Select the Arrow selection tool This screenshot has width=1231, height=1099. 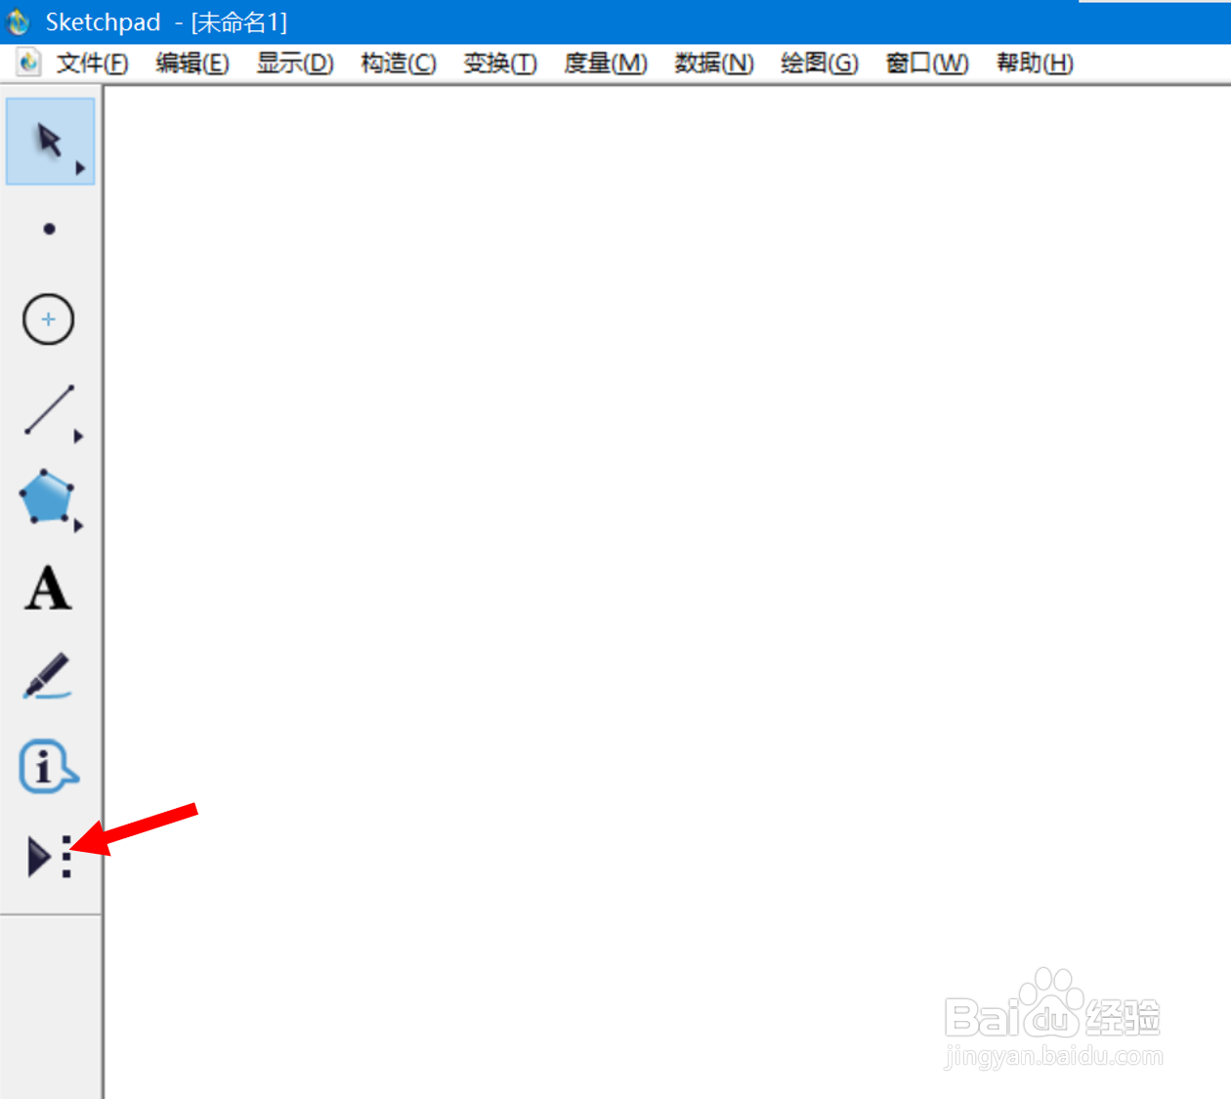pos(50,141)
